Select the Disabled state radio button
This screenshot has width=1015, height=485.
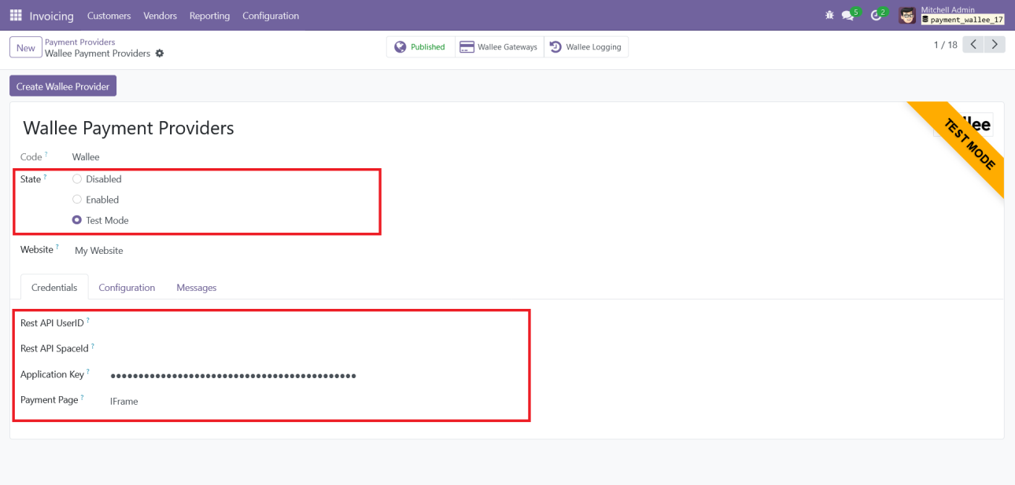coord(77,179)
